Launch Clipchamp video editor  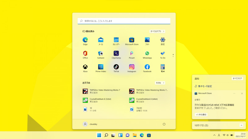pos(116,55)
